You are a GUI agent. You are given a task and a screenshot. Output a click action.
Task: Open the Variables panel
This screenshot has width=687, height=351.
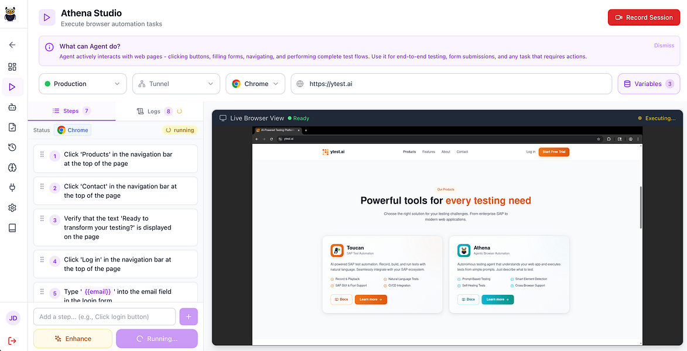[649, 84]
